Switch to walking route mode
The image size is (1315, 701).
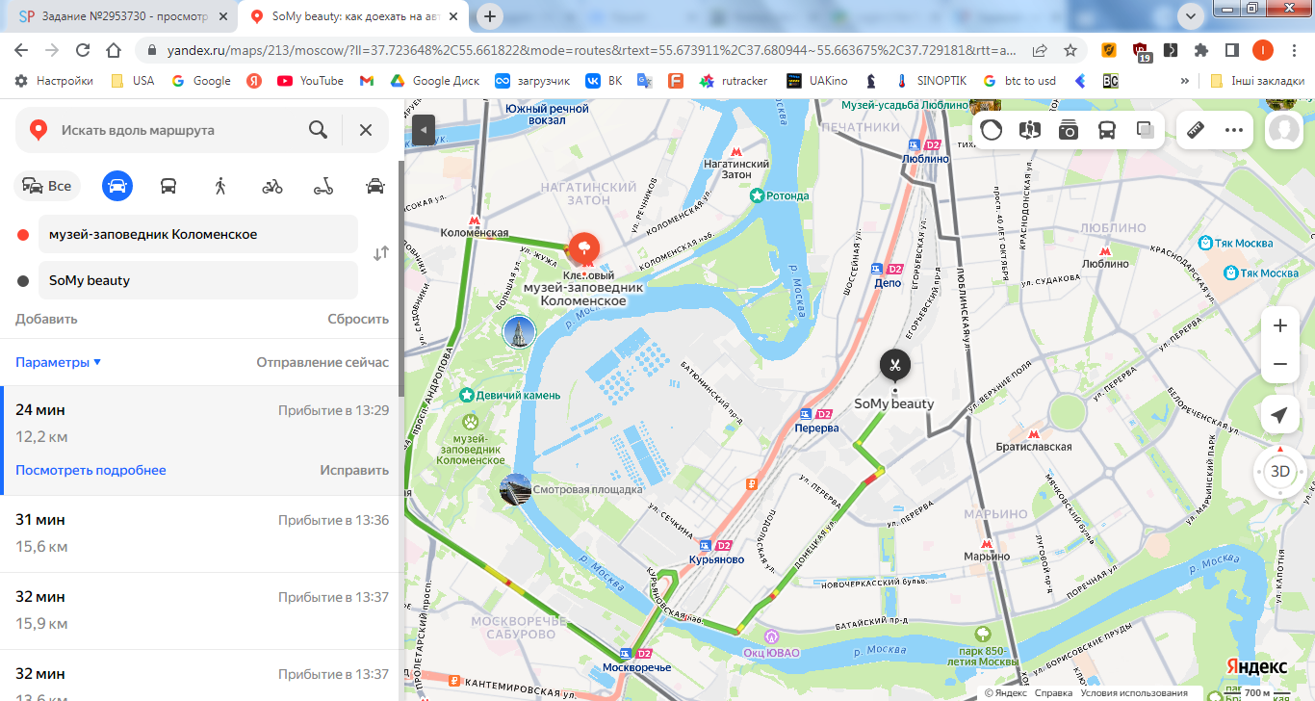pyautogui.click(x=220, y=186)
